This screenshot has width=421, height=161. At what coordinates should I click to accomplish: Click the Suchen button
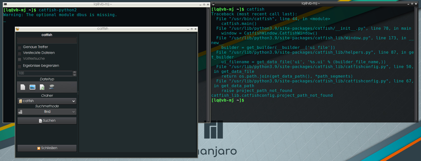tap(47, 121)
